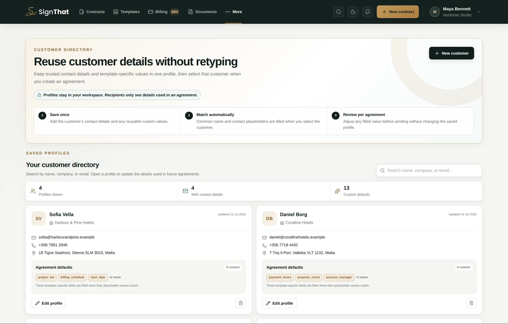Click the payment_terms tag
Image resolution: width=508 pixels, height=324 pixels.
coord(280,277)
